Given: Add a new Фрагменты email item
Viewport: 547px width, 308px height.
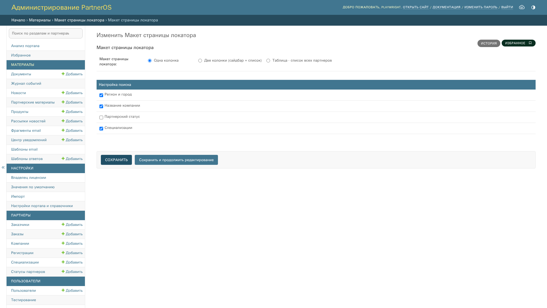Looking at the screenshot, I should pyautogui.click(x=72, y=131).
